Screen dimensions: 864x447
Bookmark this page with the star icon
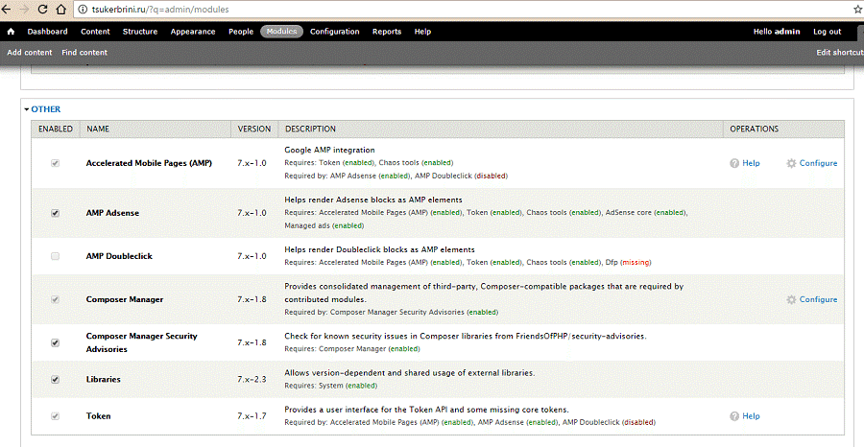[857, 10]
